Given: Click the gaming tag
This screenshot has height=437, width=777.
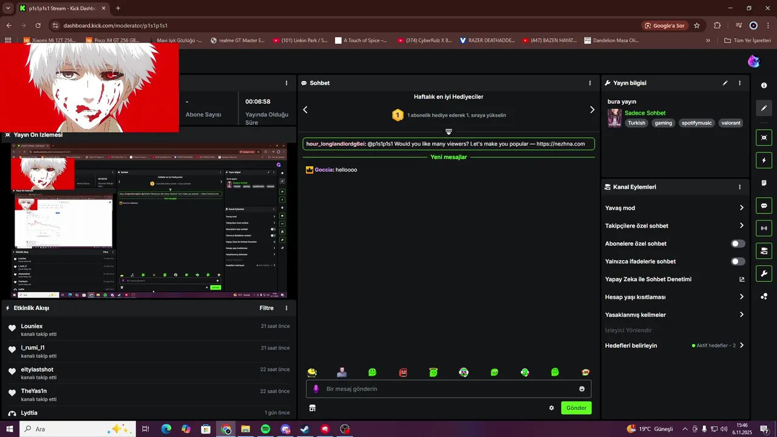Looking at the screenshot, I should (x=663, y=123).
